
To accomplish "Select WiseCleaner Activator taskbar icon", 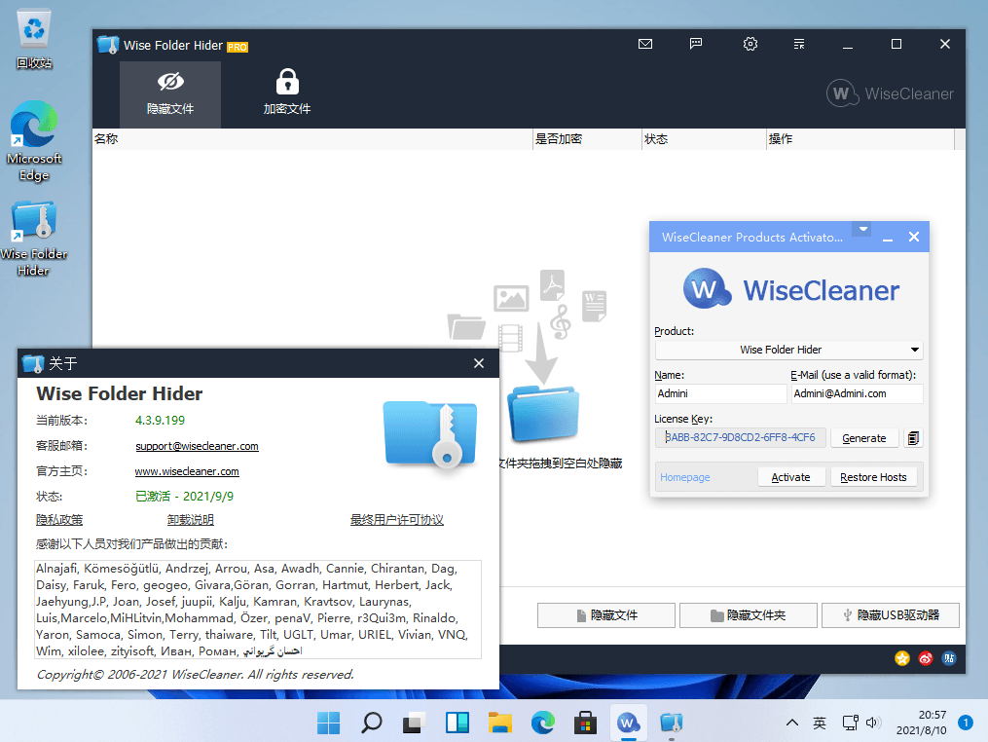I will click(628, 723).
